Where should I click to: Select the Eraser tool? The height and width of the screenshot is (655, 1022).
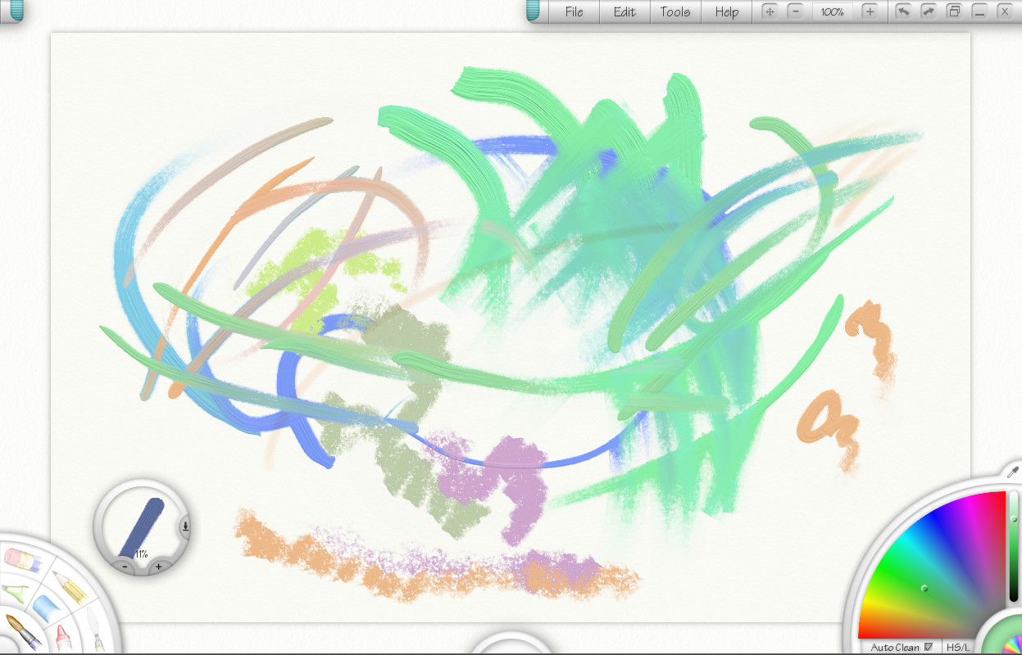pyautogui.click(x=22, y=559)
